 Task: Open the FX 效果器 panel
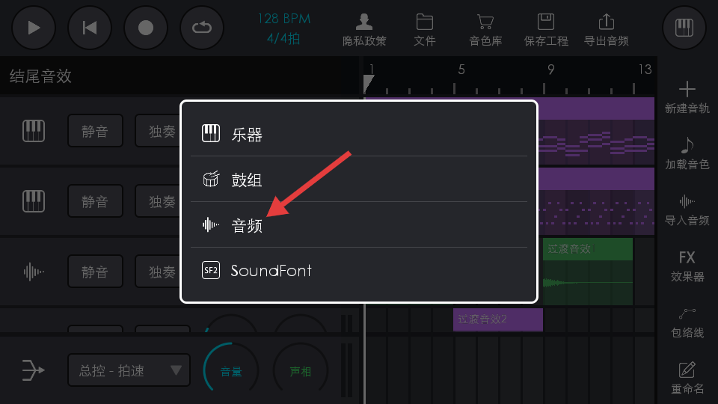687,266
